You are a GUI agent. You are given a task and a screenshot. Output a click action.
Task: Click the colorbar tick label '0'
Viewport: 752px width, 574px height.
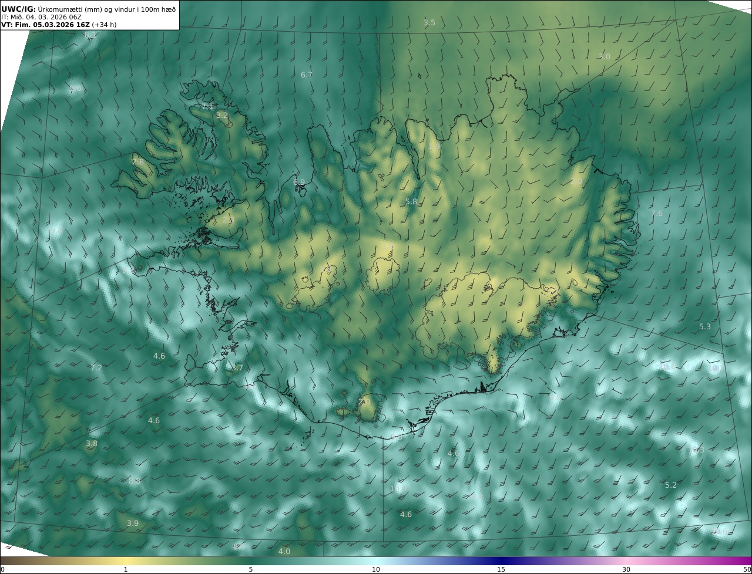pyautogui.click(x=2, y=569)
